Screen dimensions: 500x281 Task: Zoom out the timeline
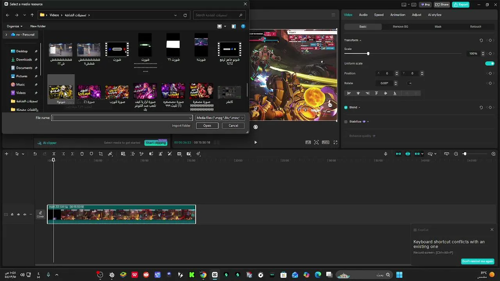pyautogui.click(x=456, y=154)
